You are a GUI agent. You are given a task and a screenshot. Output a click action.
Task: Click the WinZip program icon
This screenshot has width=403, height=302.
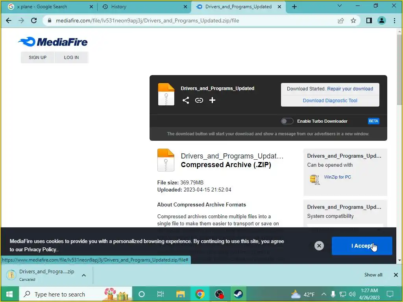click(x=314, y=179)
